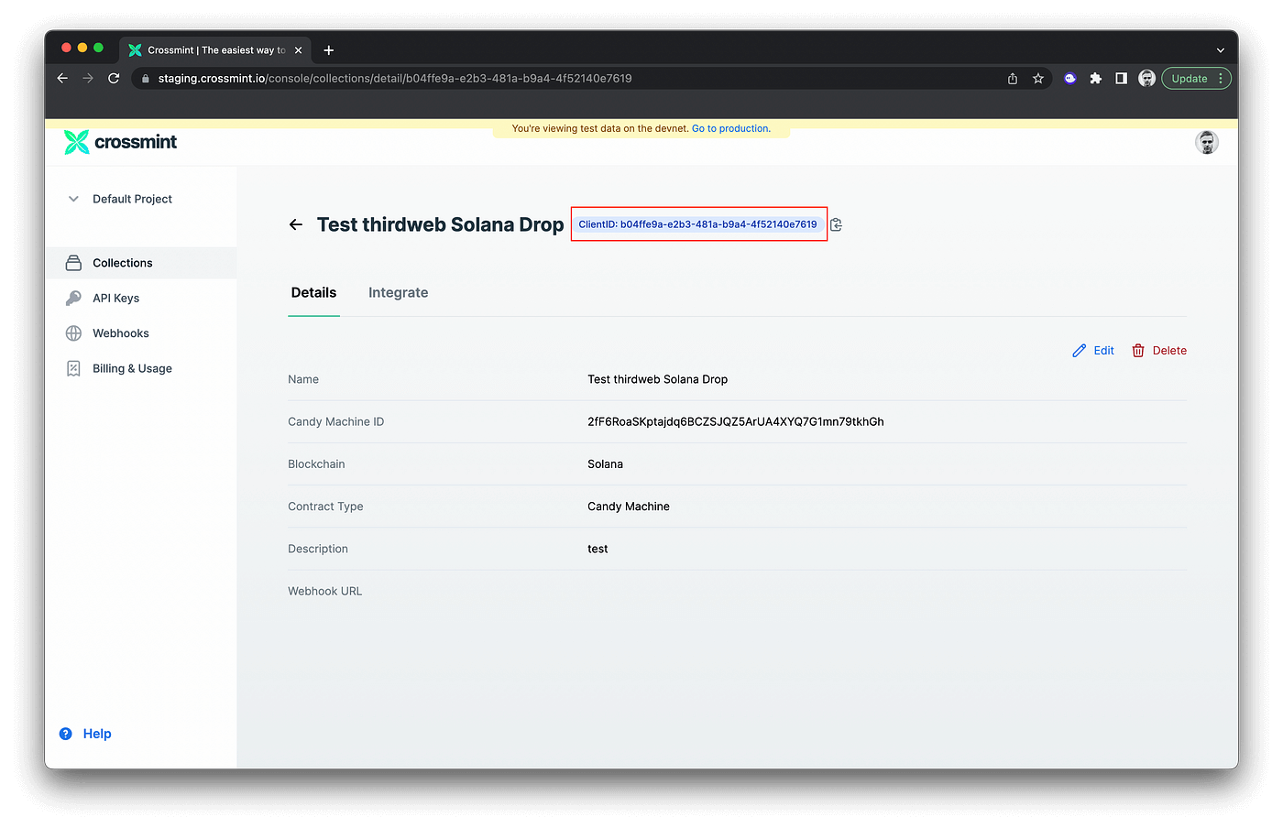Open the user avatar menu in the header
This screenshot has width=1283, height=828.
coord(1207,142)
